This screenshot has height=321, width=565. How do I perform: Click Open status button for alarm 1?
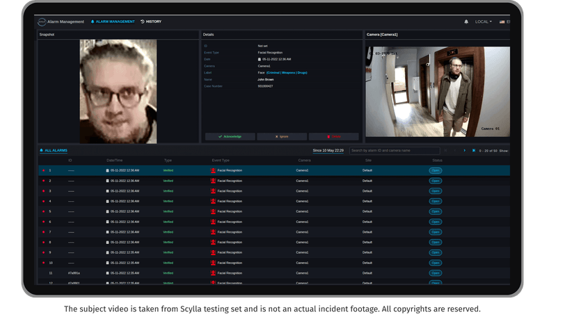[x=436, y=171]
